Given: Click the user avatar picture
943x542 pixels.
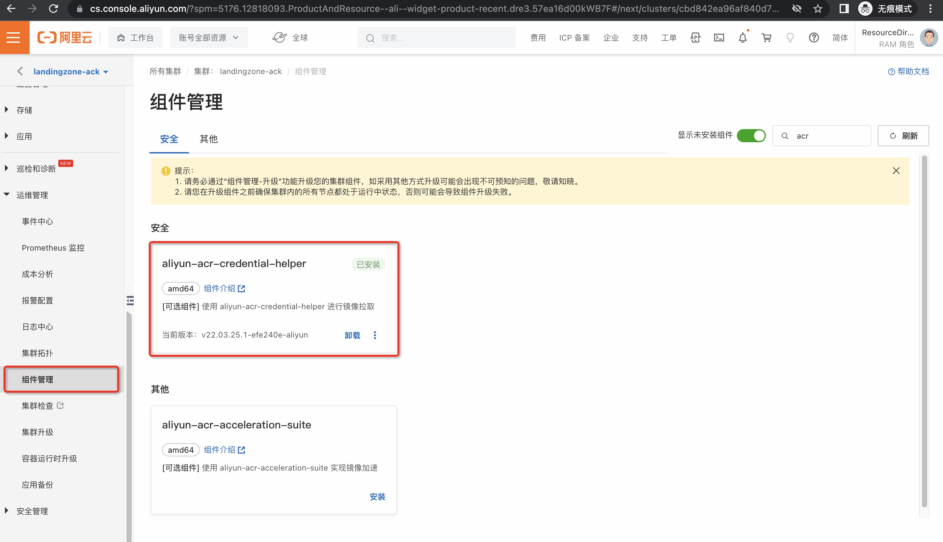Looking at the screenshot, I should click(929, 38).
